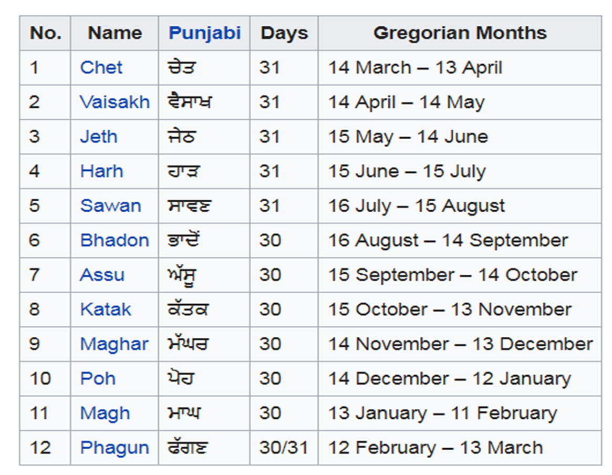
Task: Open the Jeth month link
Action: coord(99,137)
